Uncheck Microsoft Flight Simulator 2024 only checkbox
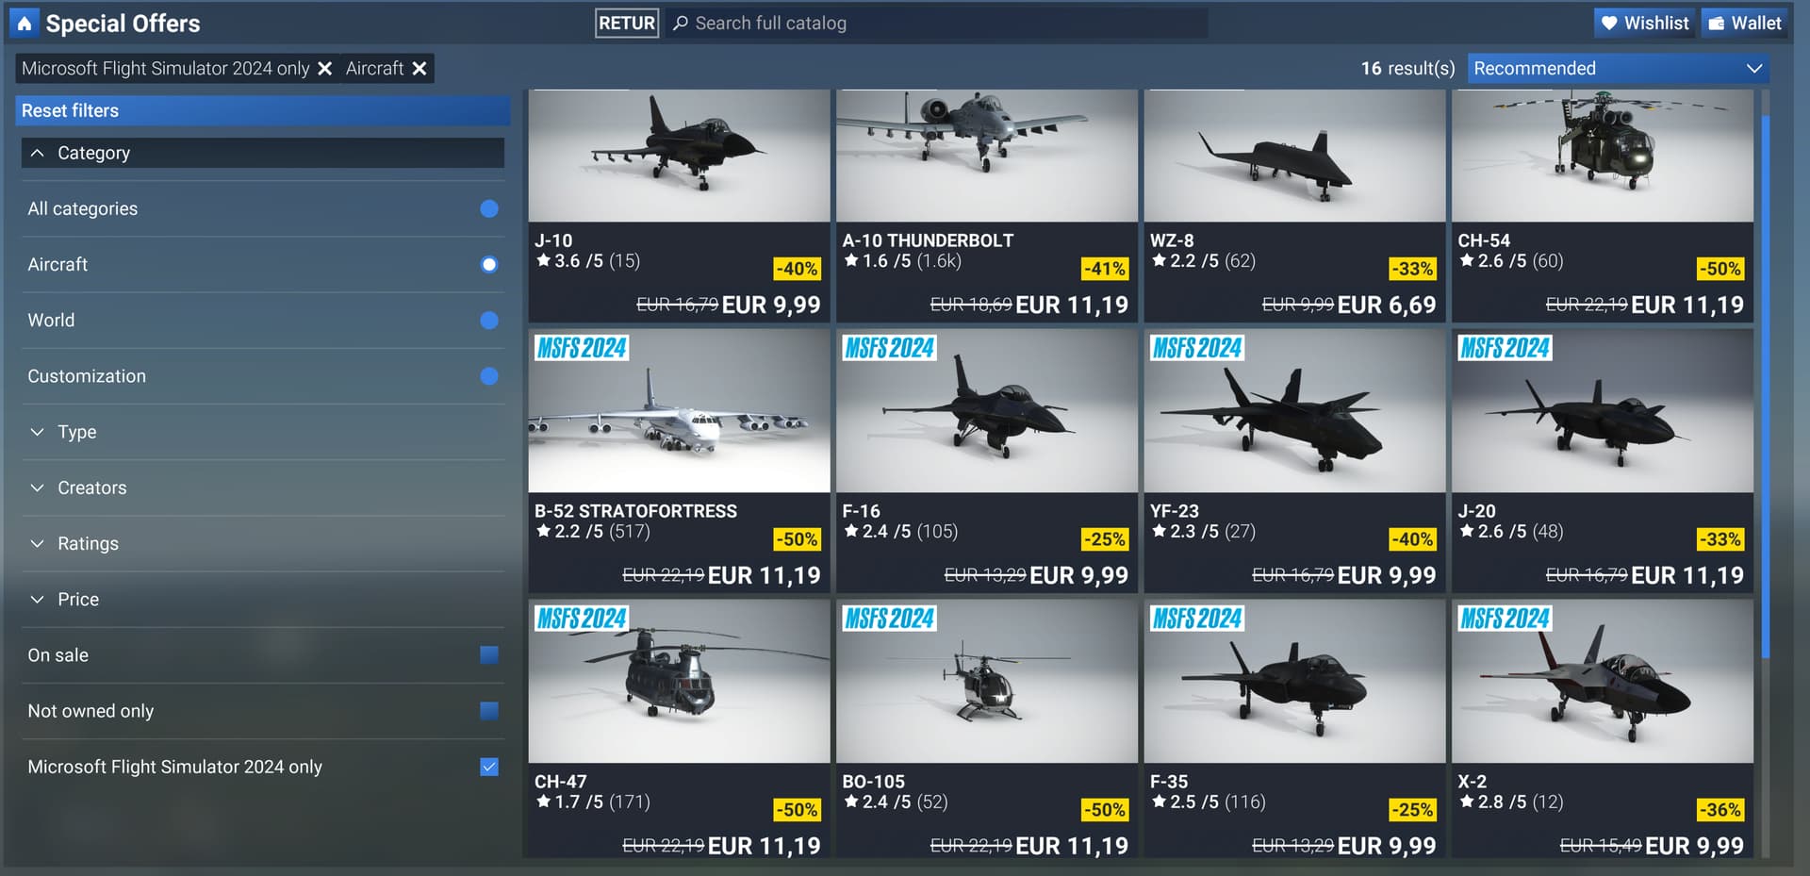 click(488, 767)
